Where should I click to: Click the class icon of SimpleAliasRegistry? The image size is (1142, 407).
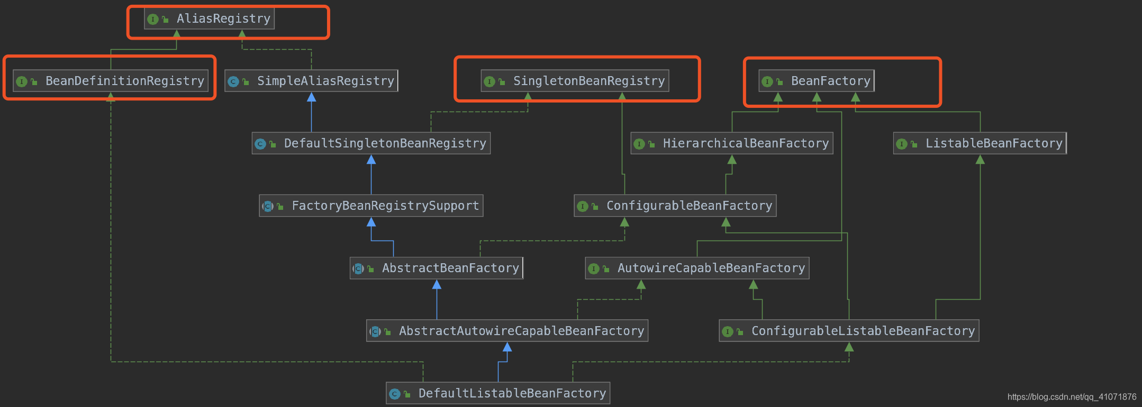(x=233, y=81)
